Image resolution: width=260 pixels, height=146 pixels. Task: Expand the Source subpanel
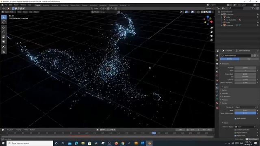(225, 87)
